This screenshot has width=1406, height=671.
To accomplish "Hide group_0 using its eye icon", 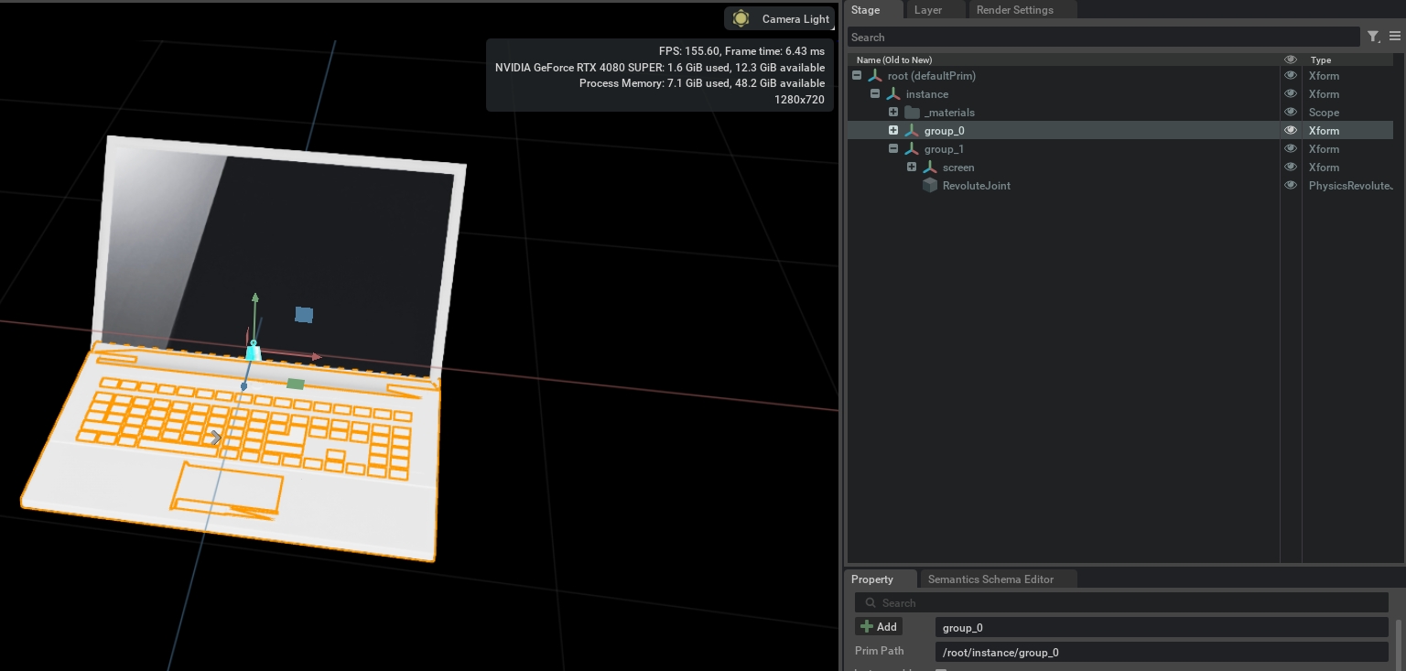I will click(x=1291, y=131).
